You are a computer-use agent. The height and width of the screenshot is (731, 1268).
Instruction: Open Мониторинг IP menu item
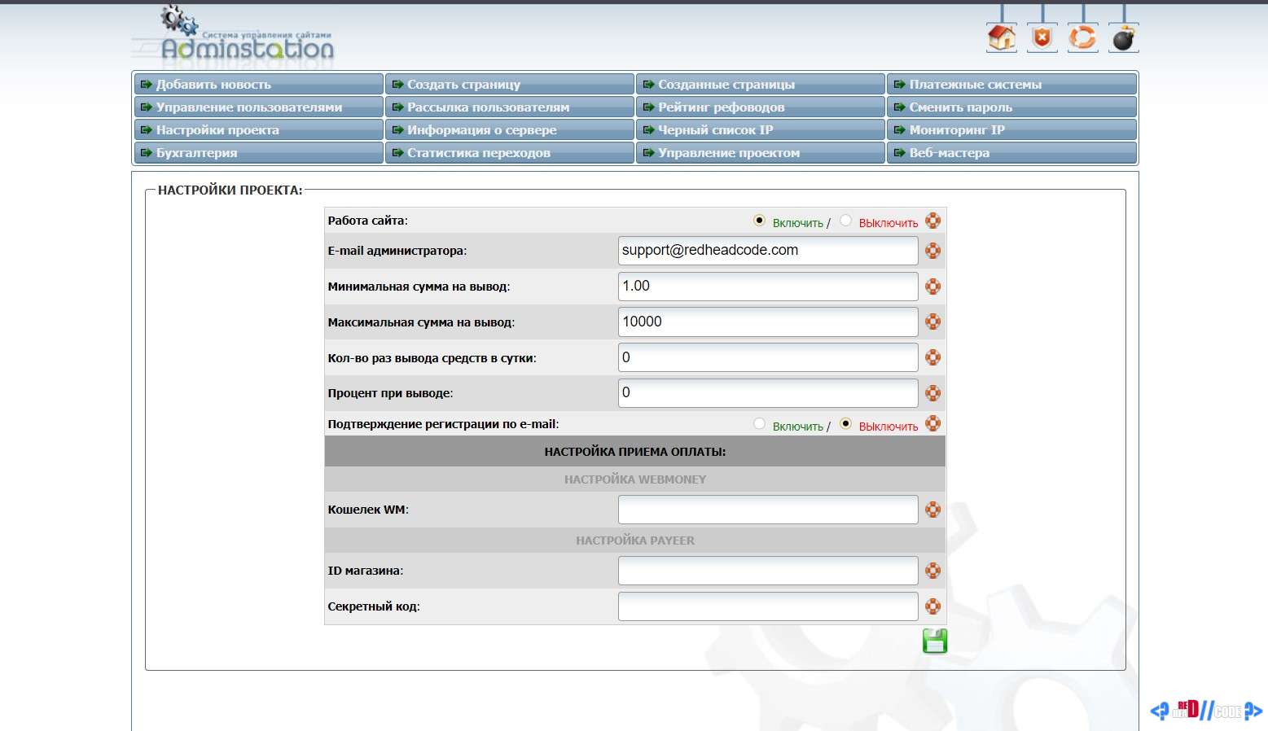(1012, 129)
